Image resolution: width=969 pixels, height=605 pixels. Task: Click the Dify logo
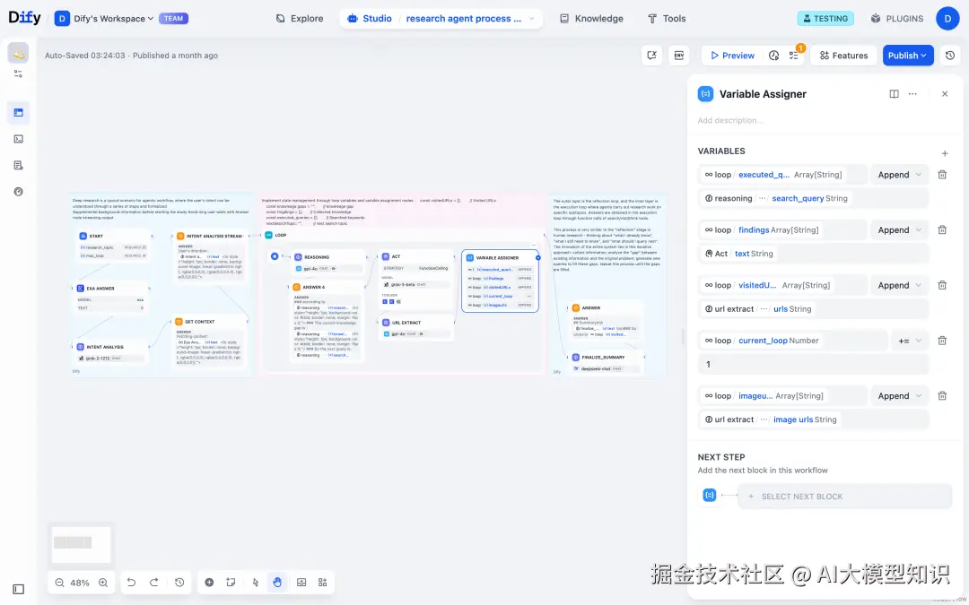25,18
